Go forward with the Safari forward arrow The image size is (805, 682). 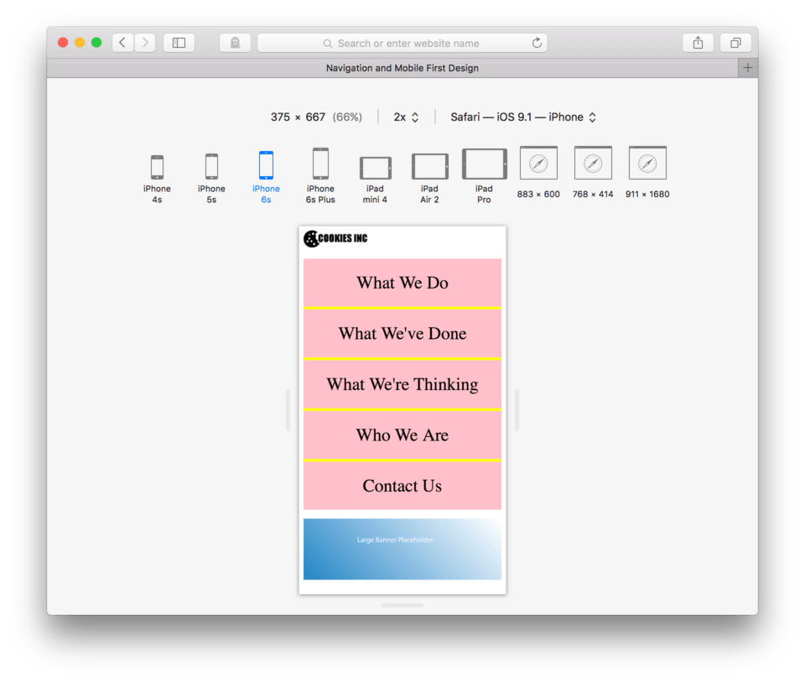click(x=145, y=43)
